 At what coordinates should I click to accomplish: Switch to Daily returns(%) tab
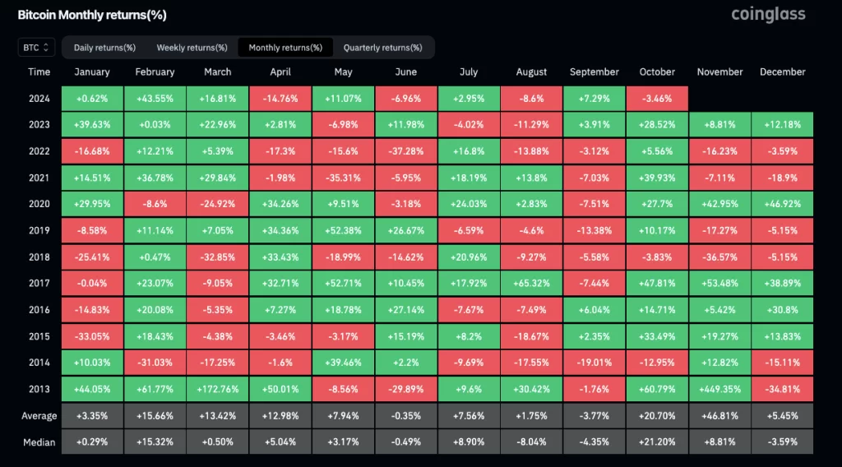tap(104, 48)
